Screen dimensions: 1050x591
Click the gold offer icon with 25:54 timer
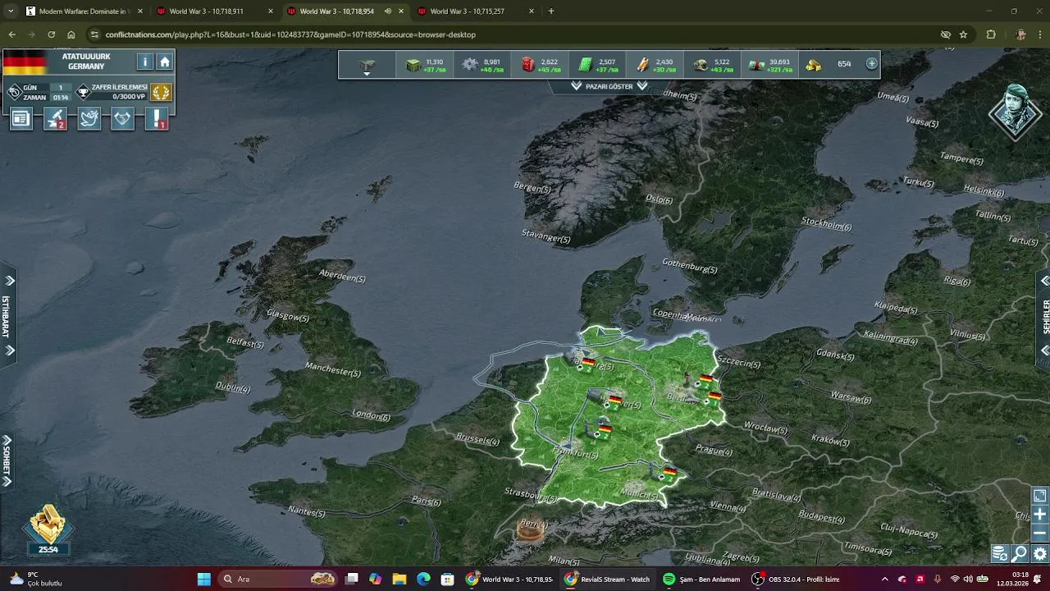48,529
